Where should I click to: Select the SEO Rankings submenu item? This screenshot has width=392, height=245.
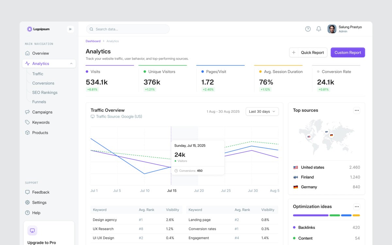coord(45,92)
